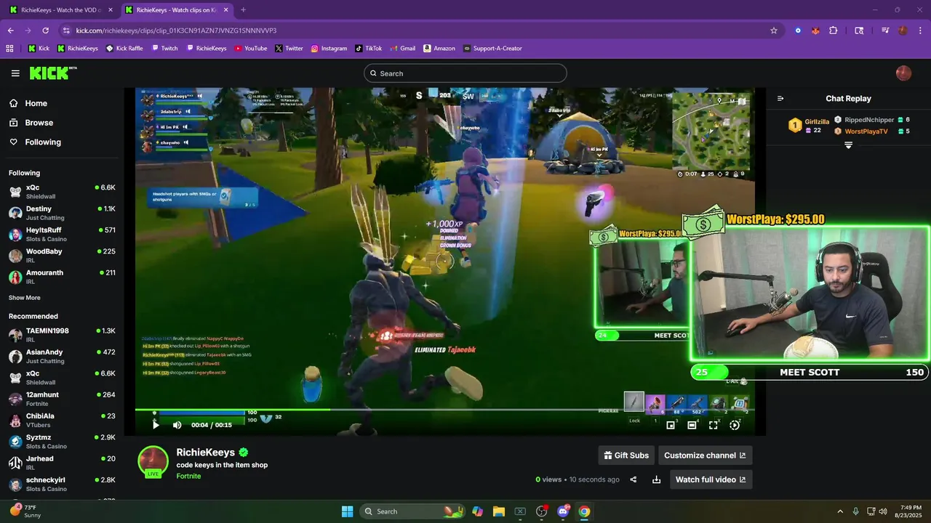Open ChibiAla recommended channel

(x=62, y=420)
